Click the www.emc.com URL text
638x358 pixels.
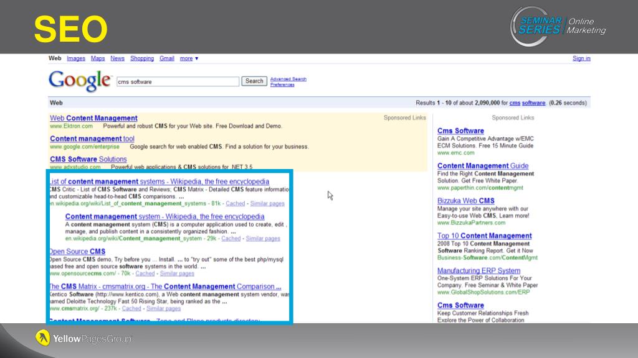pos(455,153)
